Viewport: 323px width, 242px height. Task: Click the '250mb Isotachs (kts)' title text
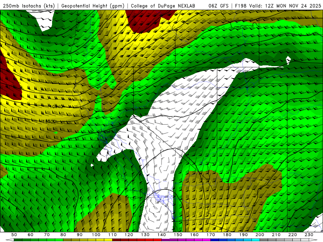(x=29, y=6)
